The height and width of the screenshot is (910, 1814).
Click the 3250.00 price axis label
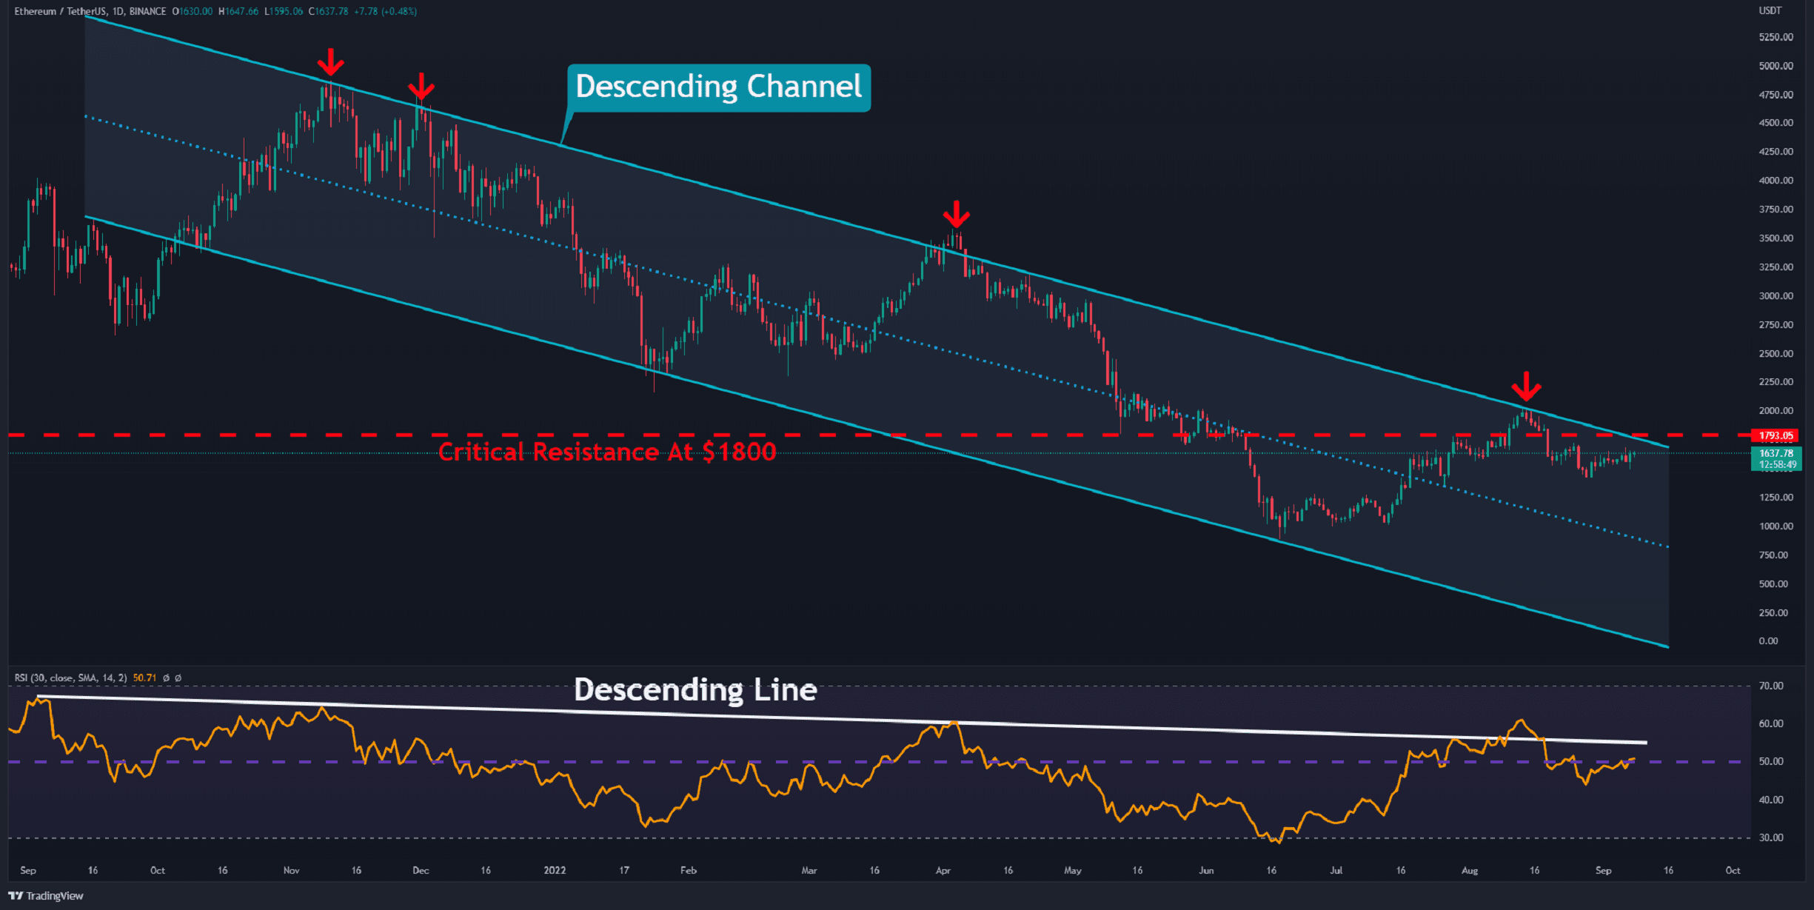point(1776,267)
